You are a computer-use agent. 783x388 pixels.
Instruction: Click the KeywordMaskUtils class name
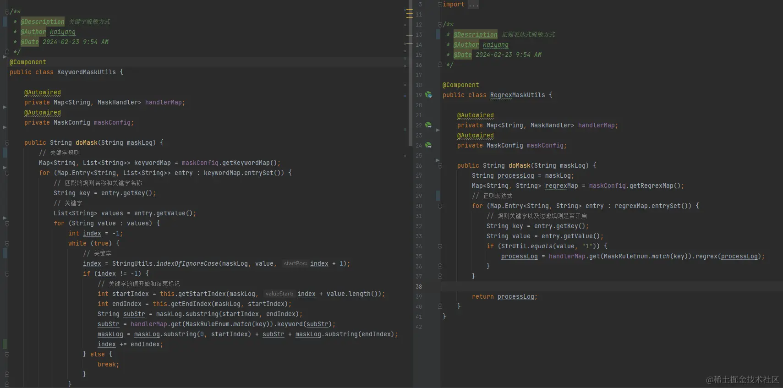click(x=87, y=72)
